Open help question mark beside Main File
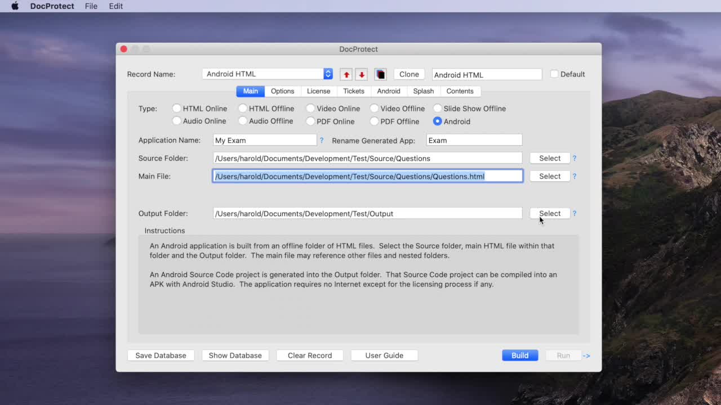This screenshot has width=721, height=405. (575, 177)
